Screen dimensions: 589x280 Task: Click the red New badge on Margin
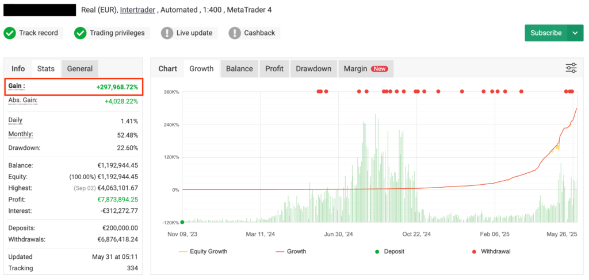pyautogui.click(x=379, y=69)
